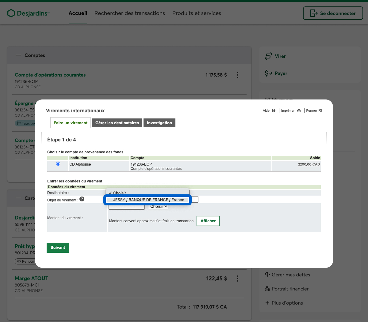The height and width of the screenshot is (322, 368).
Task: Click the Se déconnecter button
Action: coord(333,13)
